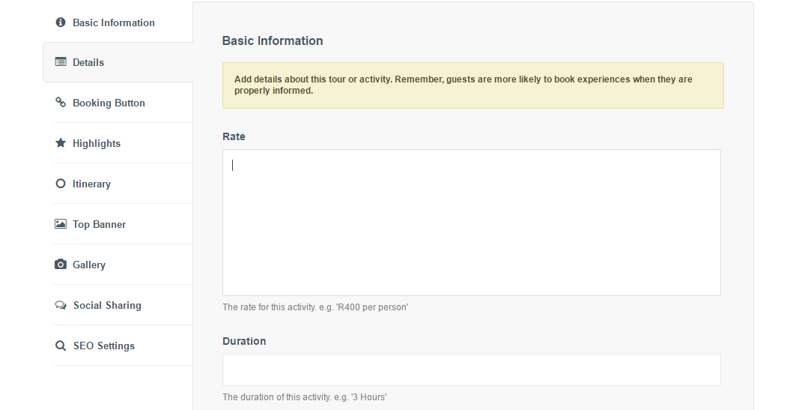Open the Social Sharing tab
The image size is (805, 410).
tap(107, 305)
